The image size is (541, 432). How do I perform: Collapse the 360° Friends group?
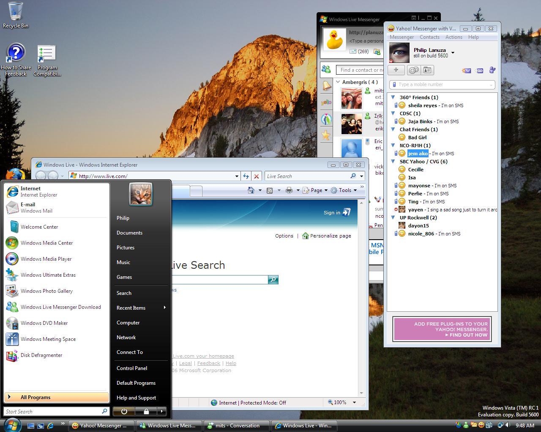pos(393,97)
